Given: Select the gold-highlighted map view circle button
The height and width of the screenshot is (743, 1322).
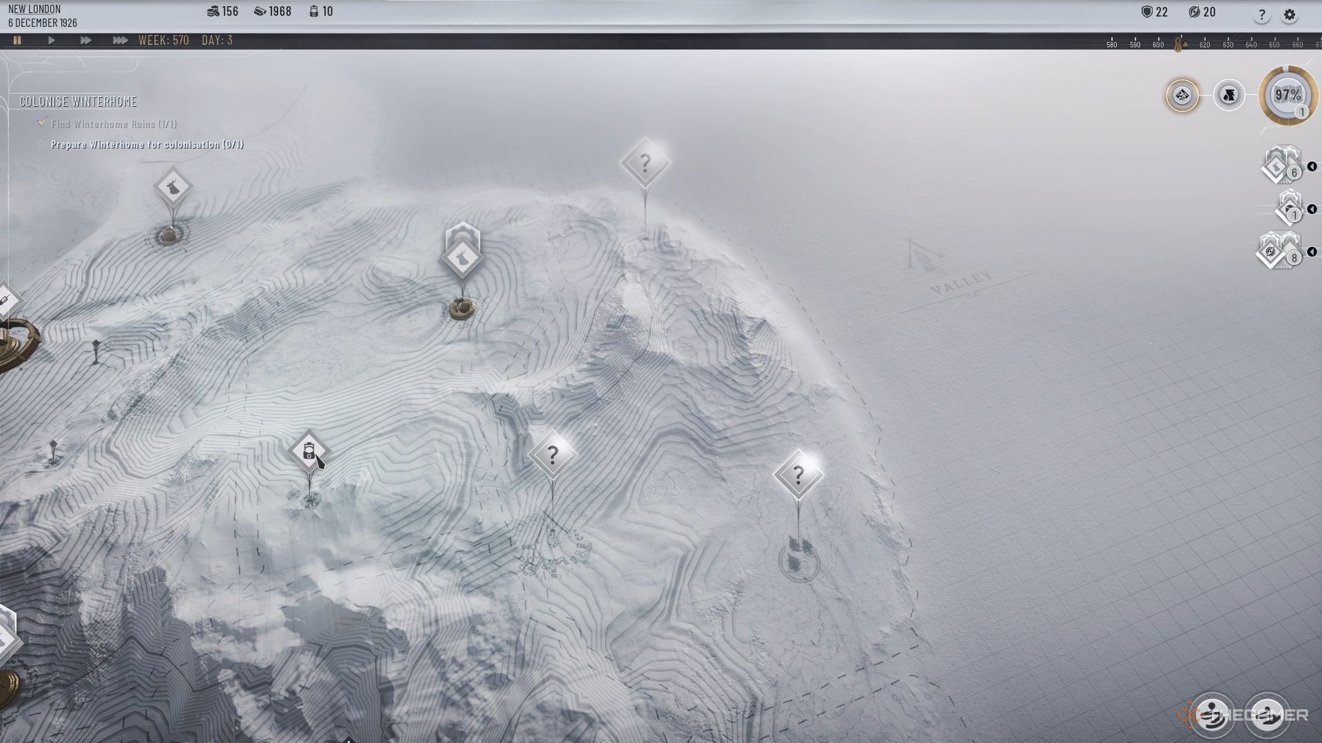Looking at the screenshot, I should [1182, 95].
